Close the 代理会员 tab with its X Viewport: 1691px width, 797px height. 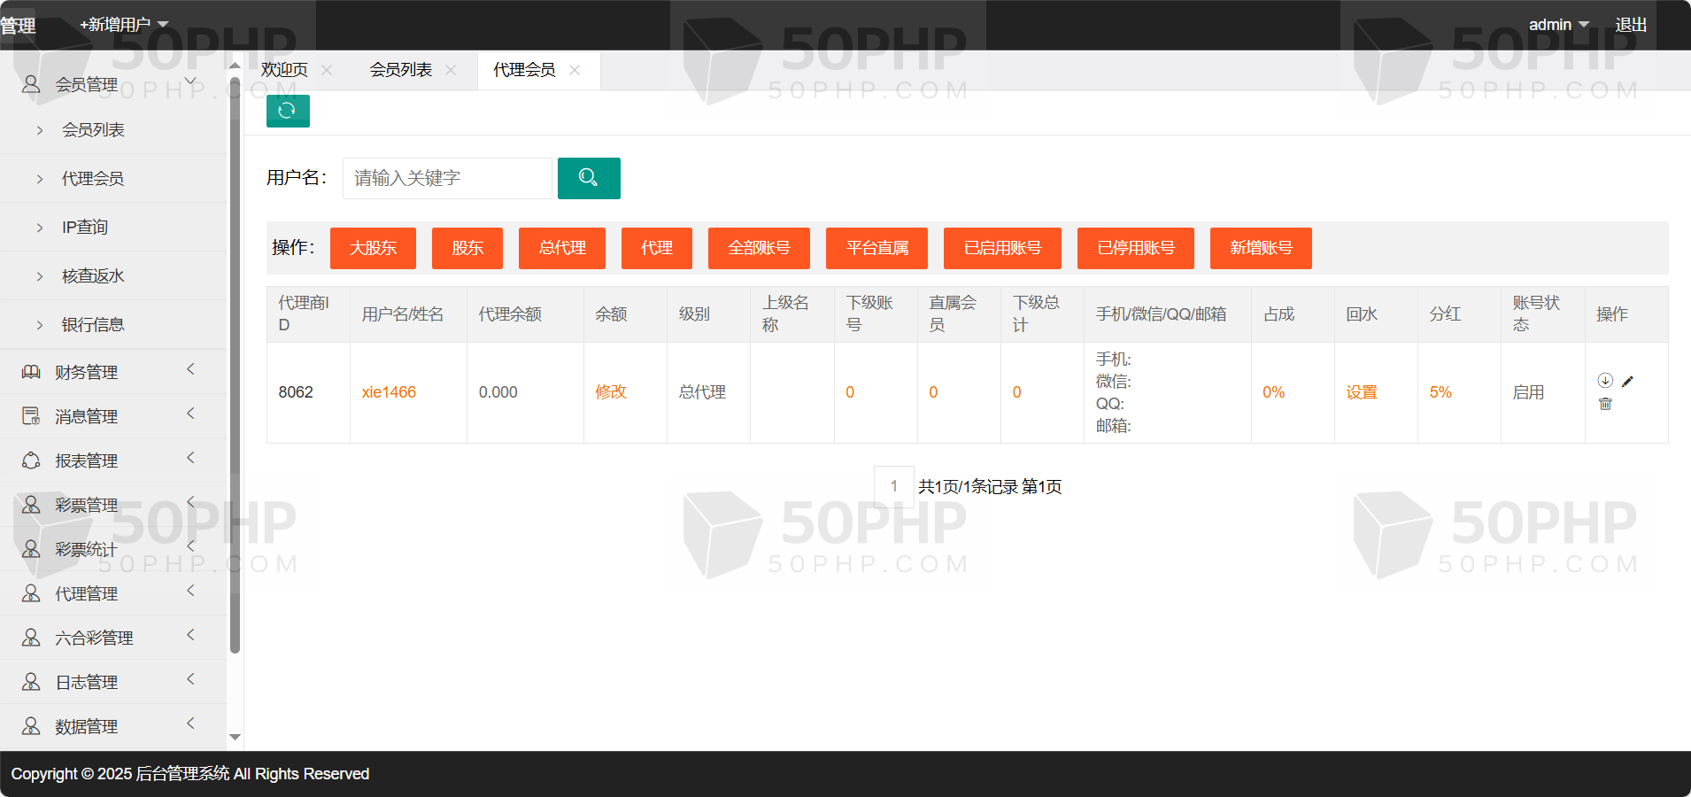click(575, 70)
